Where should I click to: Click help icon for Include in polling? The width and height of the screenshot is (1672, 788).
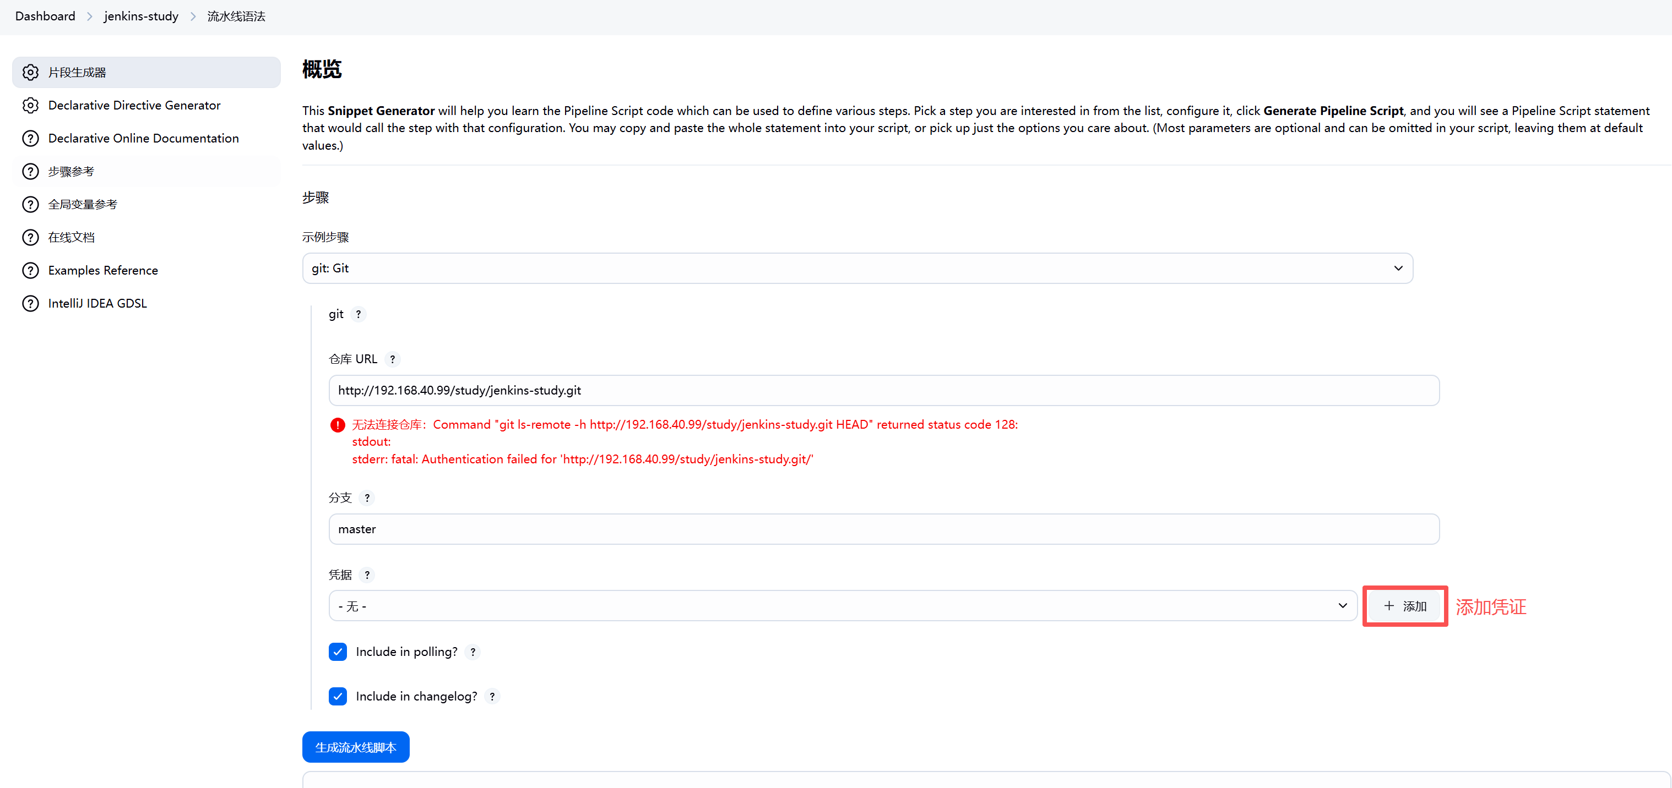[473, 652]
